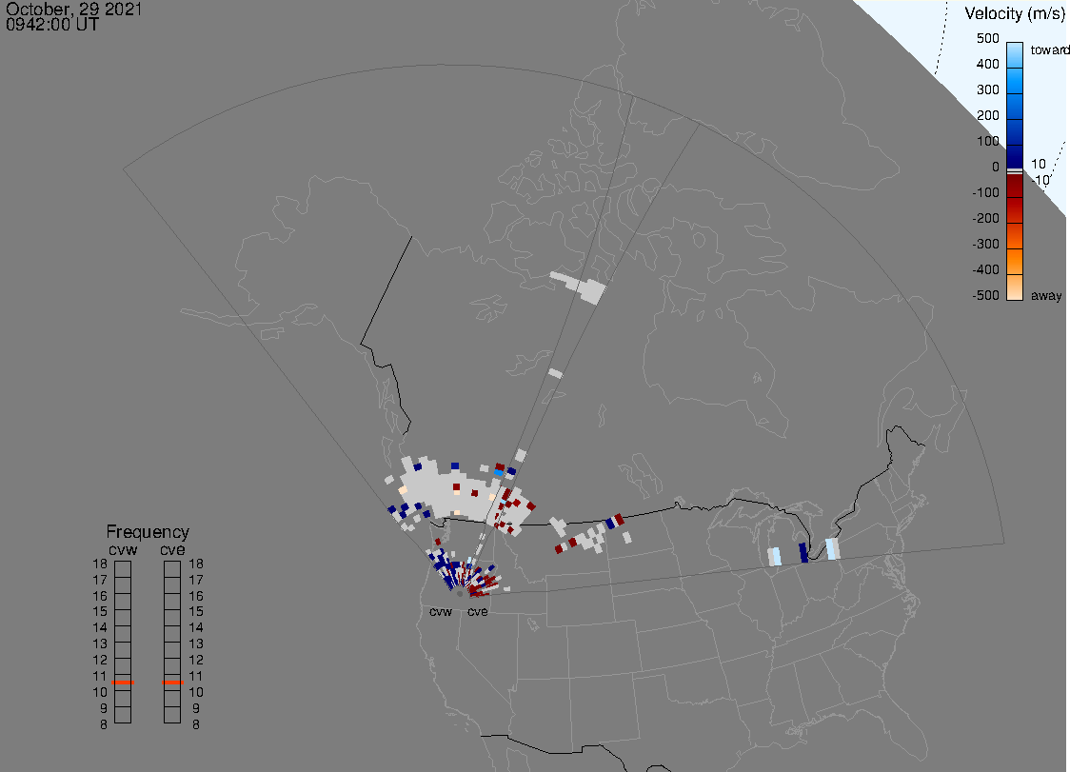Pick the -300 to -400 orange segment
Screen dimensions: 1070x772
[1015, 262]
